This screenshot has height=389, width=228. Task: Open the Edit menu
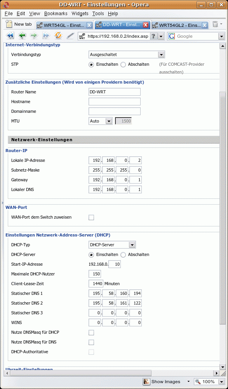pos(21,14)
